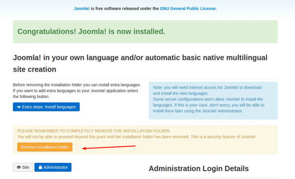This screenshot has width=295, height=179.
Task: Click the Administration Login Details heading
Action: tap(199, 169)
